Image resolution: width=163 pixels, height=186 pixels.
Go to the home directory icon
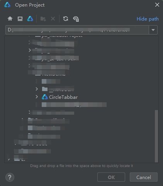(10, 19)
